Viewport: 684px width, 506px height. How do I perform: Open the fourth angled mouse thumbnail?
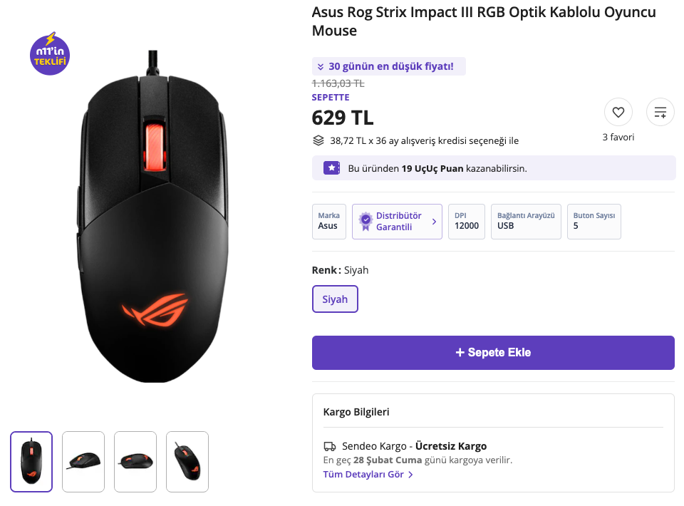(x=187, y=462)
